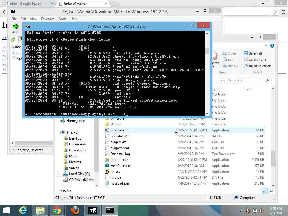This screenshot has width=288, height=216.
Task: Collapse the Explorer ribbon chevron
Action: pos(266,45)
